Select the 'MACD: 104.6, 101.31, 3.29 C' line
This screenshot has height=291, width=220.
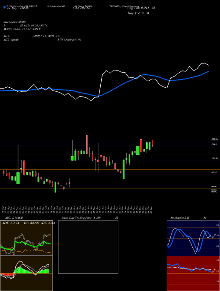(x=22, y=29)
